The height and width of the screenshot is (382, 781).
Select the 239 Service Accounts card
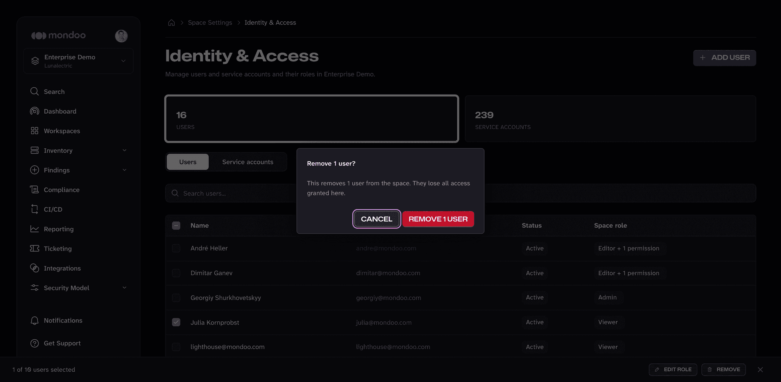point(610,119)
